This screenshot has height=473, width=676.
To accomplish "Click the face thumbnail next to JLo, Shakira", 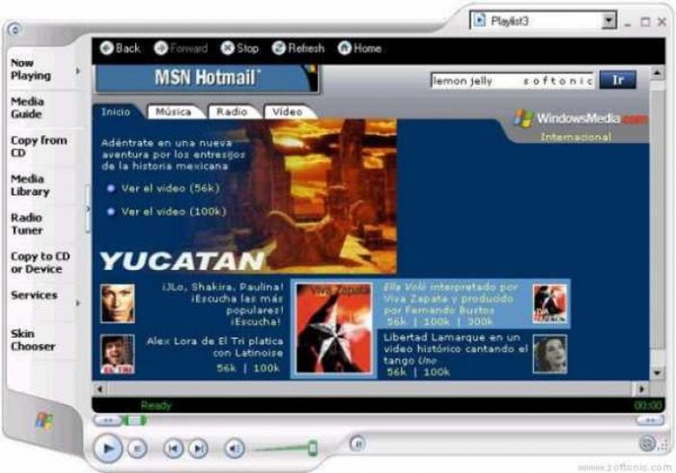I will pos(117,303).
